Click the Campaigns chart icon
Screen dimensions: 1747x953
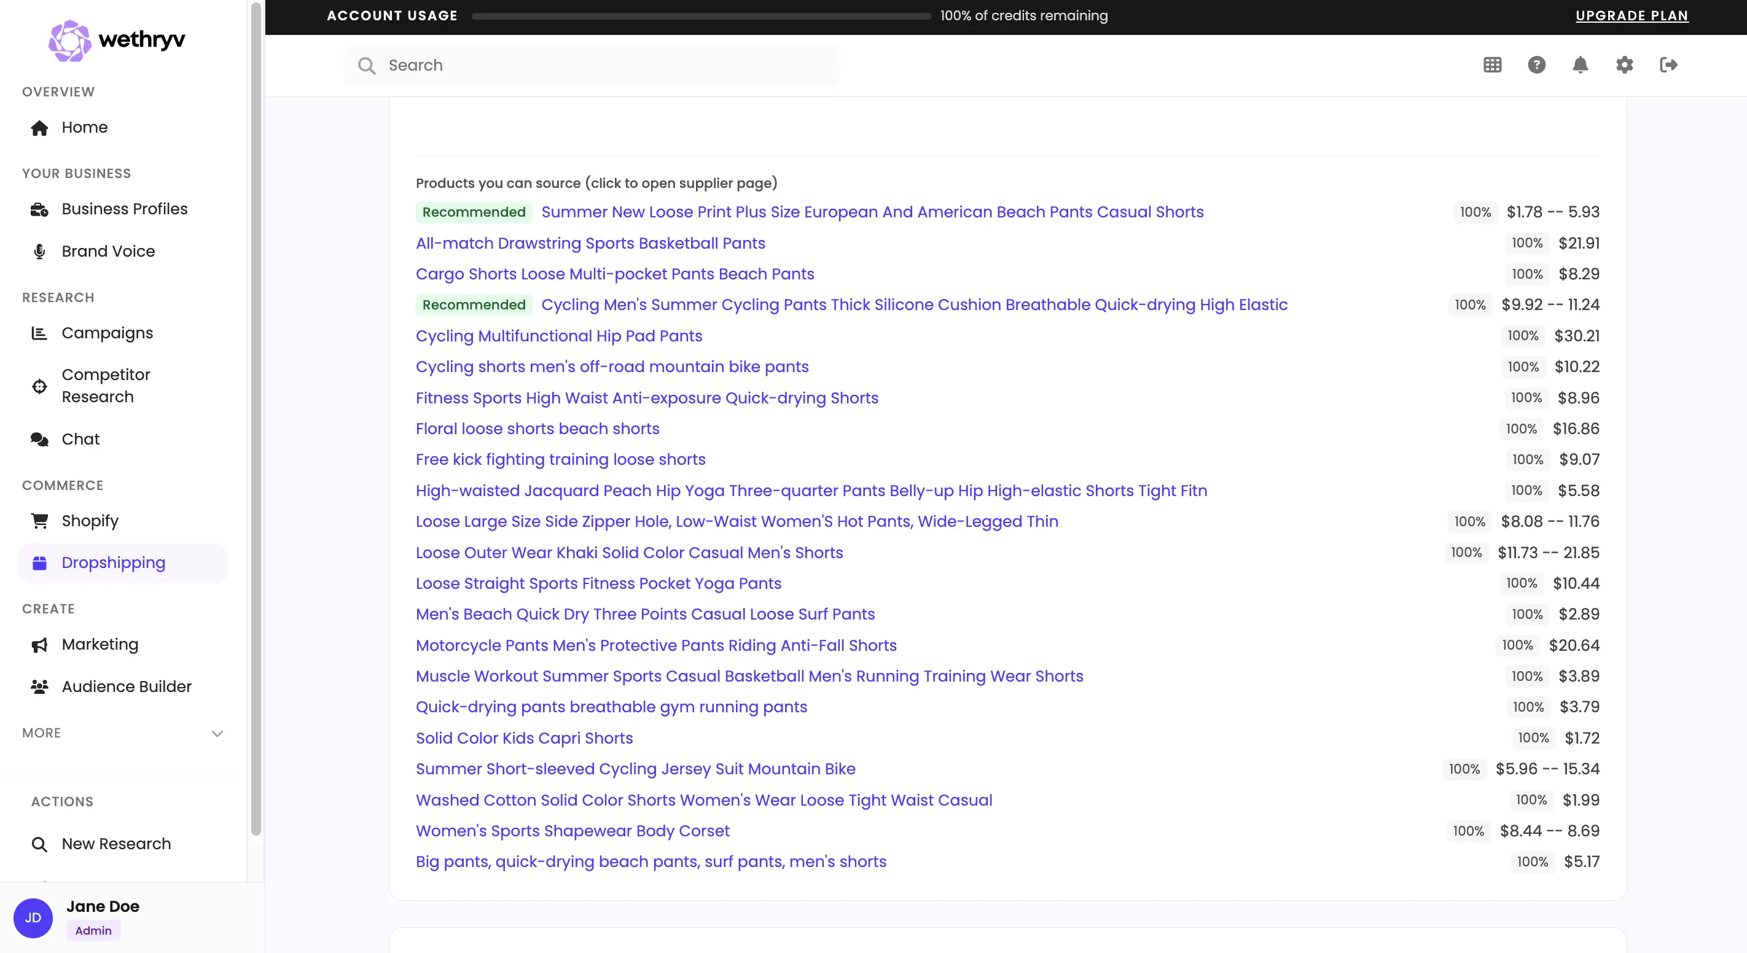pyautogui.click(x=39, y=333)
